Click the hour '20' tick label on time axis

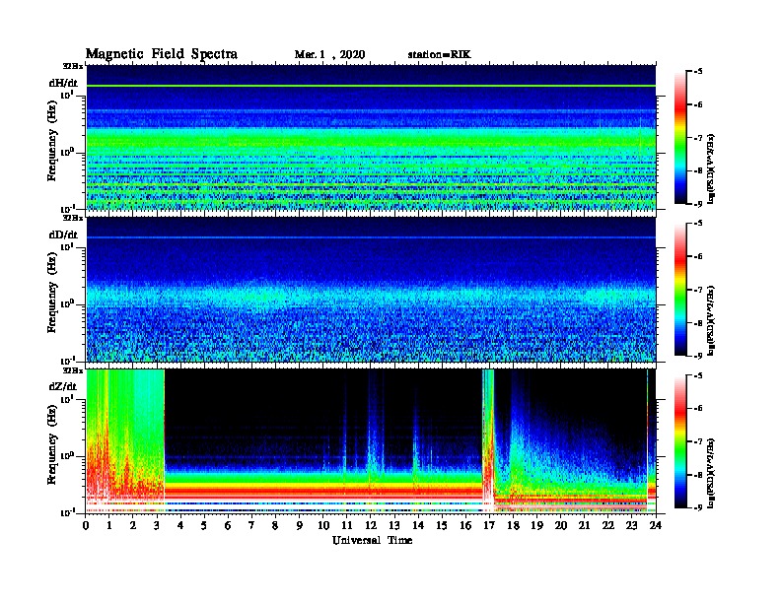(560, 525)
